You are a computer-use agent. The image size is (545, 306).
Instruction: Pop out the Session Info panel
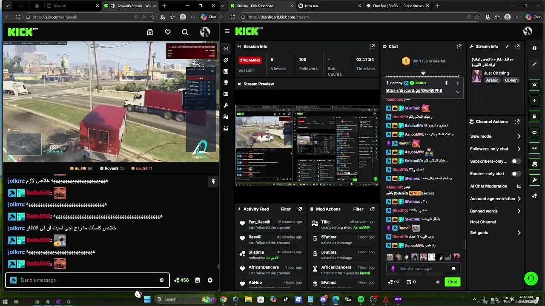(373, 46)
